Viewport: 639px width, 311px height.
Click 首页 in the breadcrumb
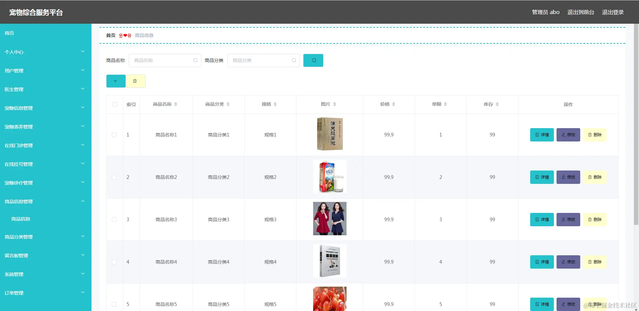(111, 35)
